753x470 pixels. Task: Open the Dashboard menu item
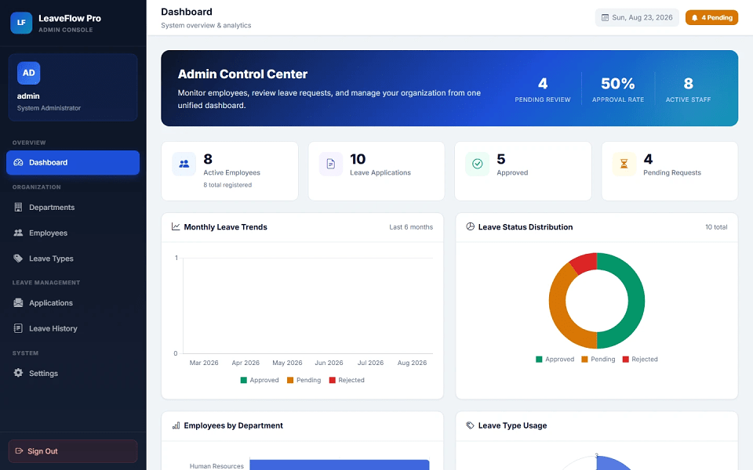(73, 163)
